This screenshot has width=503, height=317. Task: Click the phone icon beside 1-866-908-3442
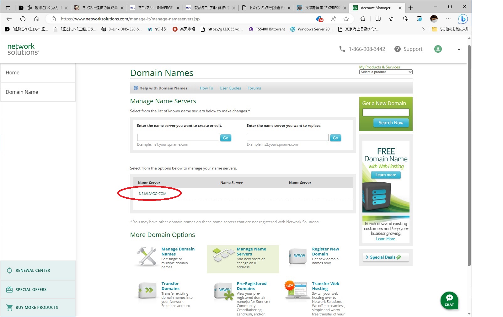pyautogui.click(x=342, y=49)
